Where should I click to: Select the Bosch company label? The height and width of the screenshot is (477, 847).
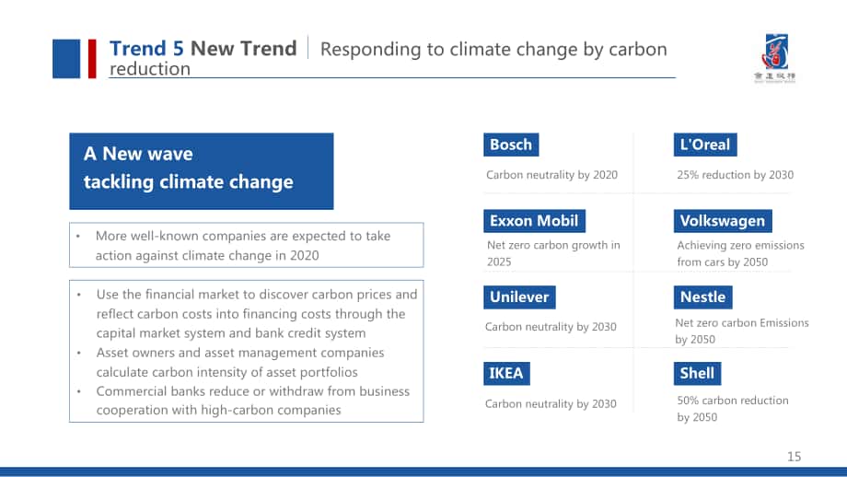click(x=511, y=145)
